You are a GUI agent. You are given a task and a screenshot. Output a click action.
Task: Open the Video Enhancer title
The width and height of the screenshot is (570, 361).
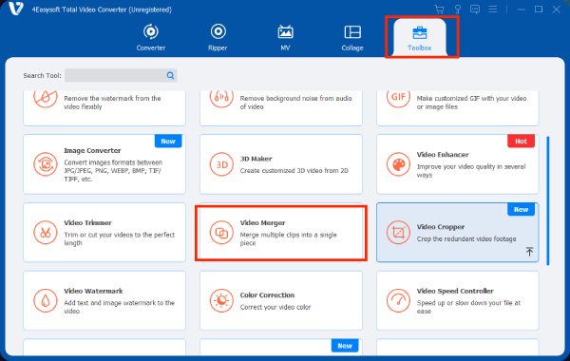click(443, 155)
